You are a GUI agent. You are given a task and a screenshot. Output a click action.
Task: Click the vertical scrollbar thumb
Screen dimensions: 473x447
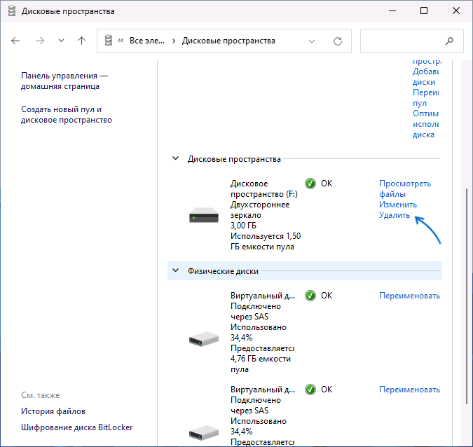pyautogui.click(x=467, y=296)
